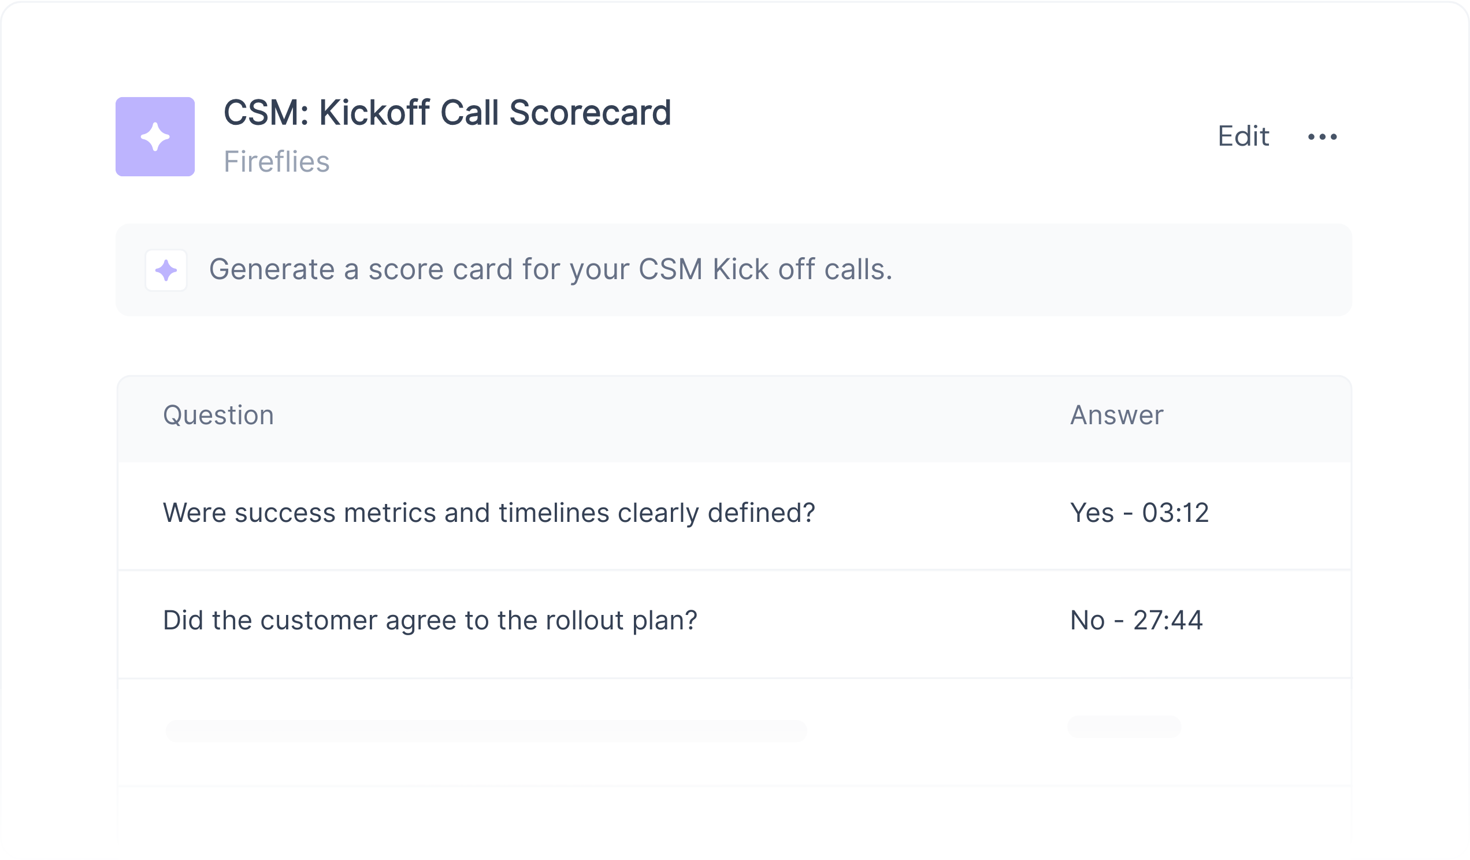Click the small sparkle icon in description banner
1470x860 pixels.
pos(166,270)
